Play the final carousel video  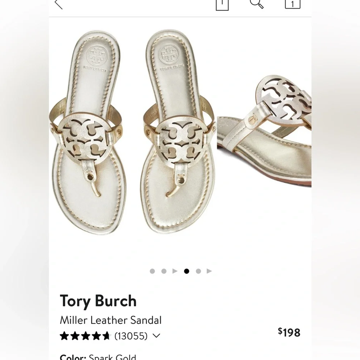[210, 271]
